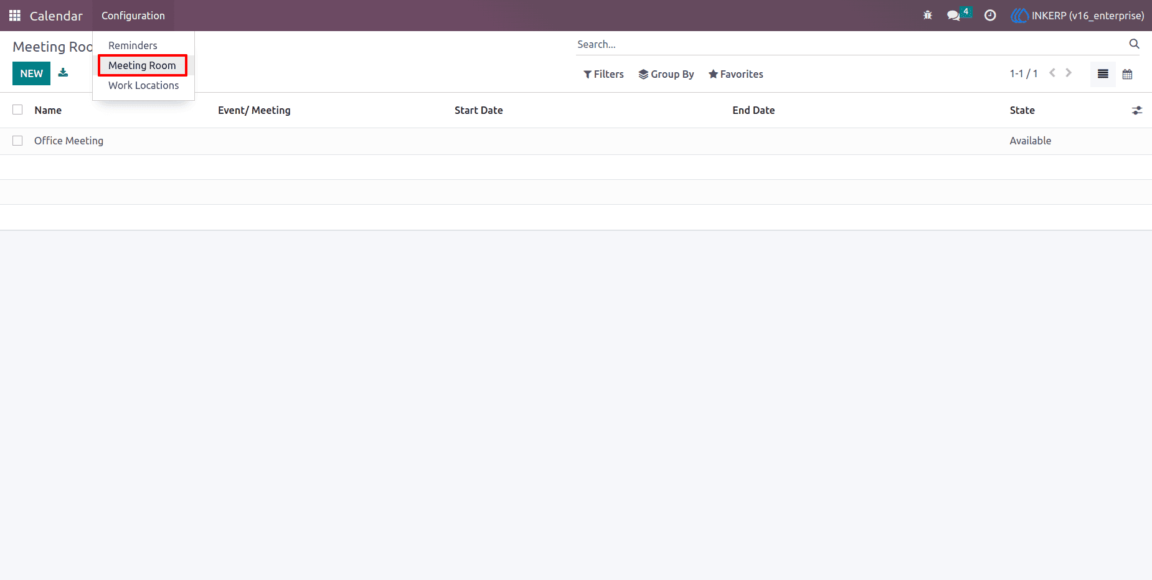
Task: Click the Calendar app title
Action: click(x=56, y=16)
